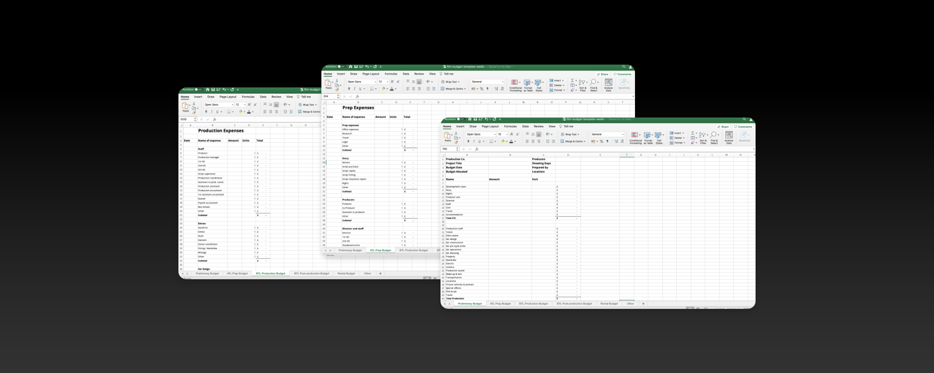Screen dimensions: 934x373
Task: Click the Comments button in the front window
Action: (x=743, y=127)
